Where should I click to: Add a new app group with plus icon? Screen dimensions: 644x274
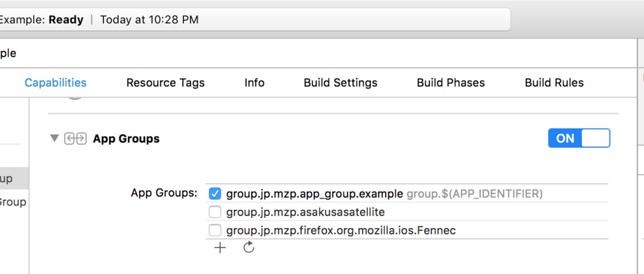click(x=219, y=248)
